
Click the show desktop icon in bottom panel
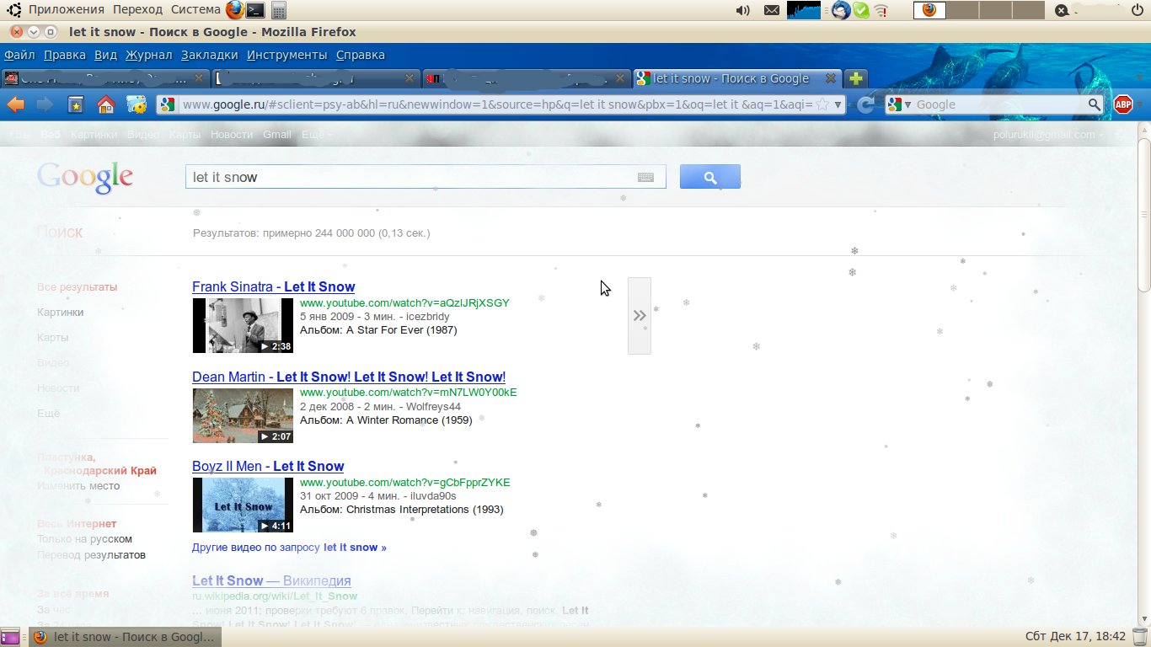coord(10,637)
